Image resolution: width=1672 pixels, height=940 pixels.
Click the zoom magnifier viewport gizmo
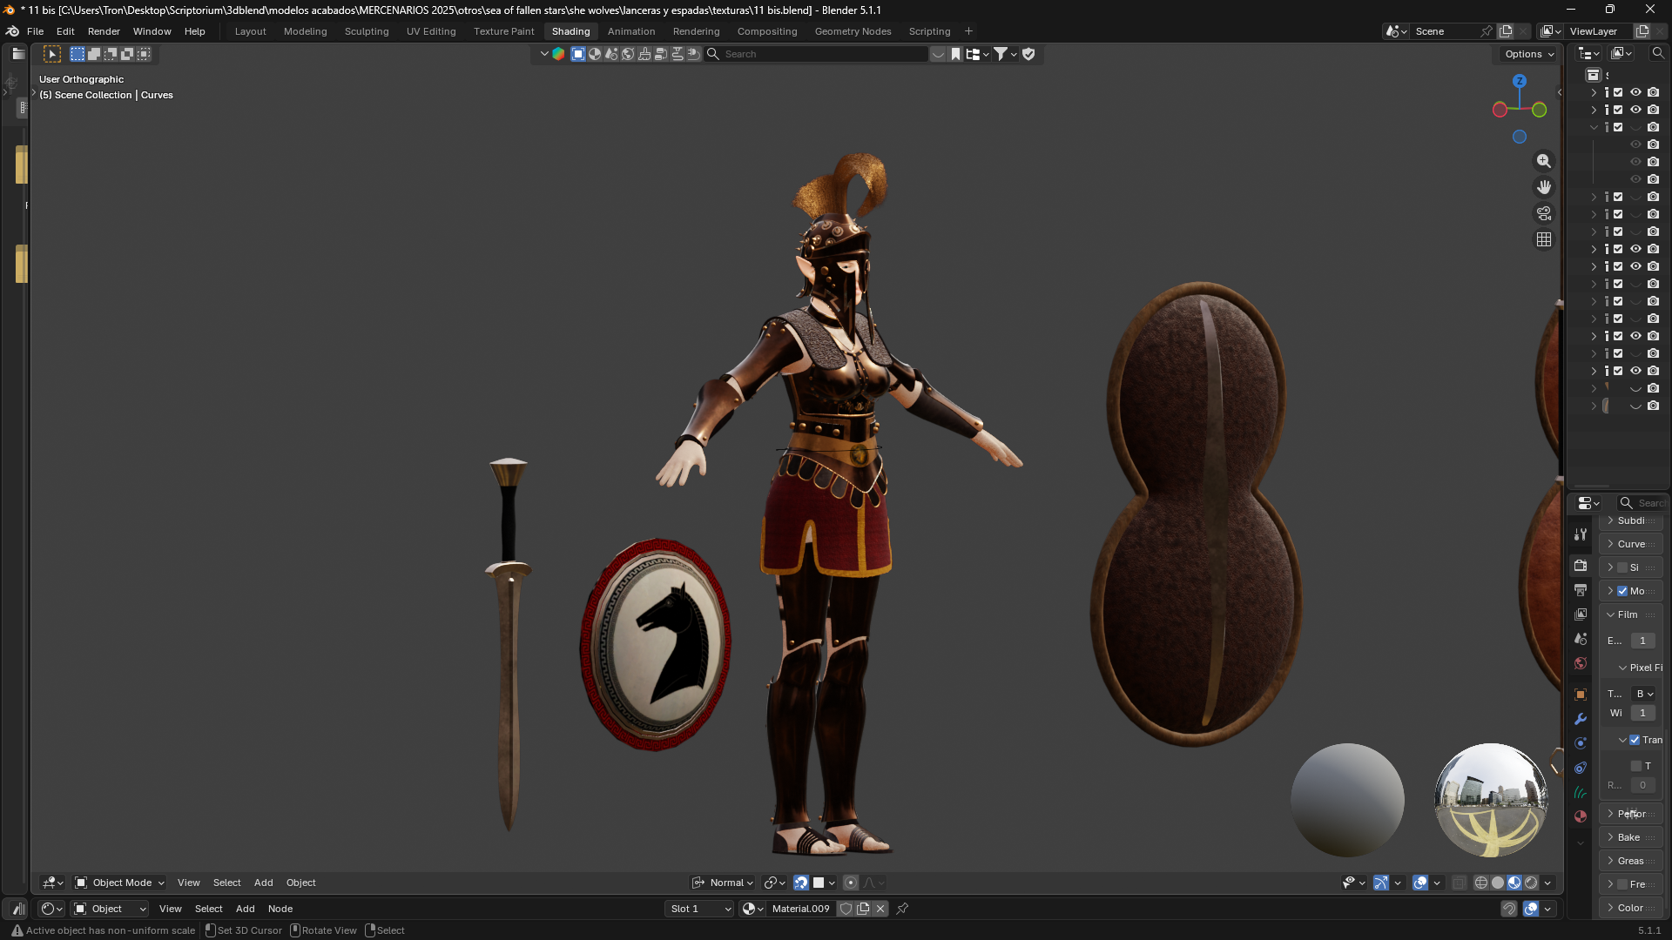[1544, 161]
